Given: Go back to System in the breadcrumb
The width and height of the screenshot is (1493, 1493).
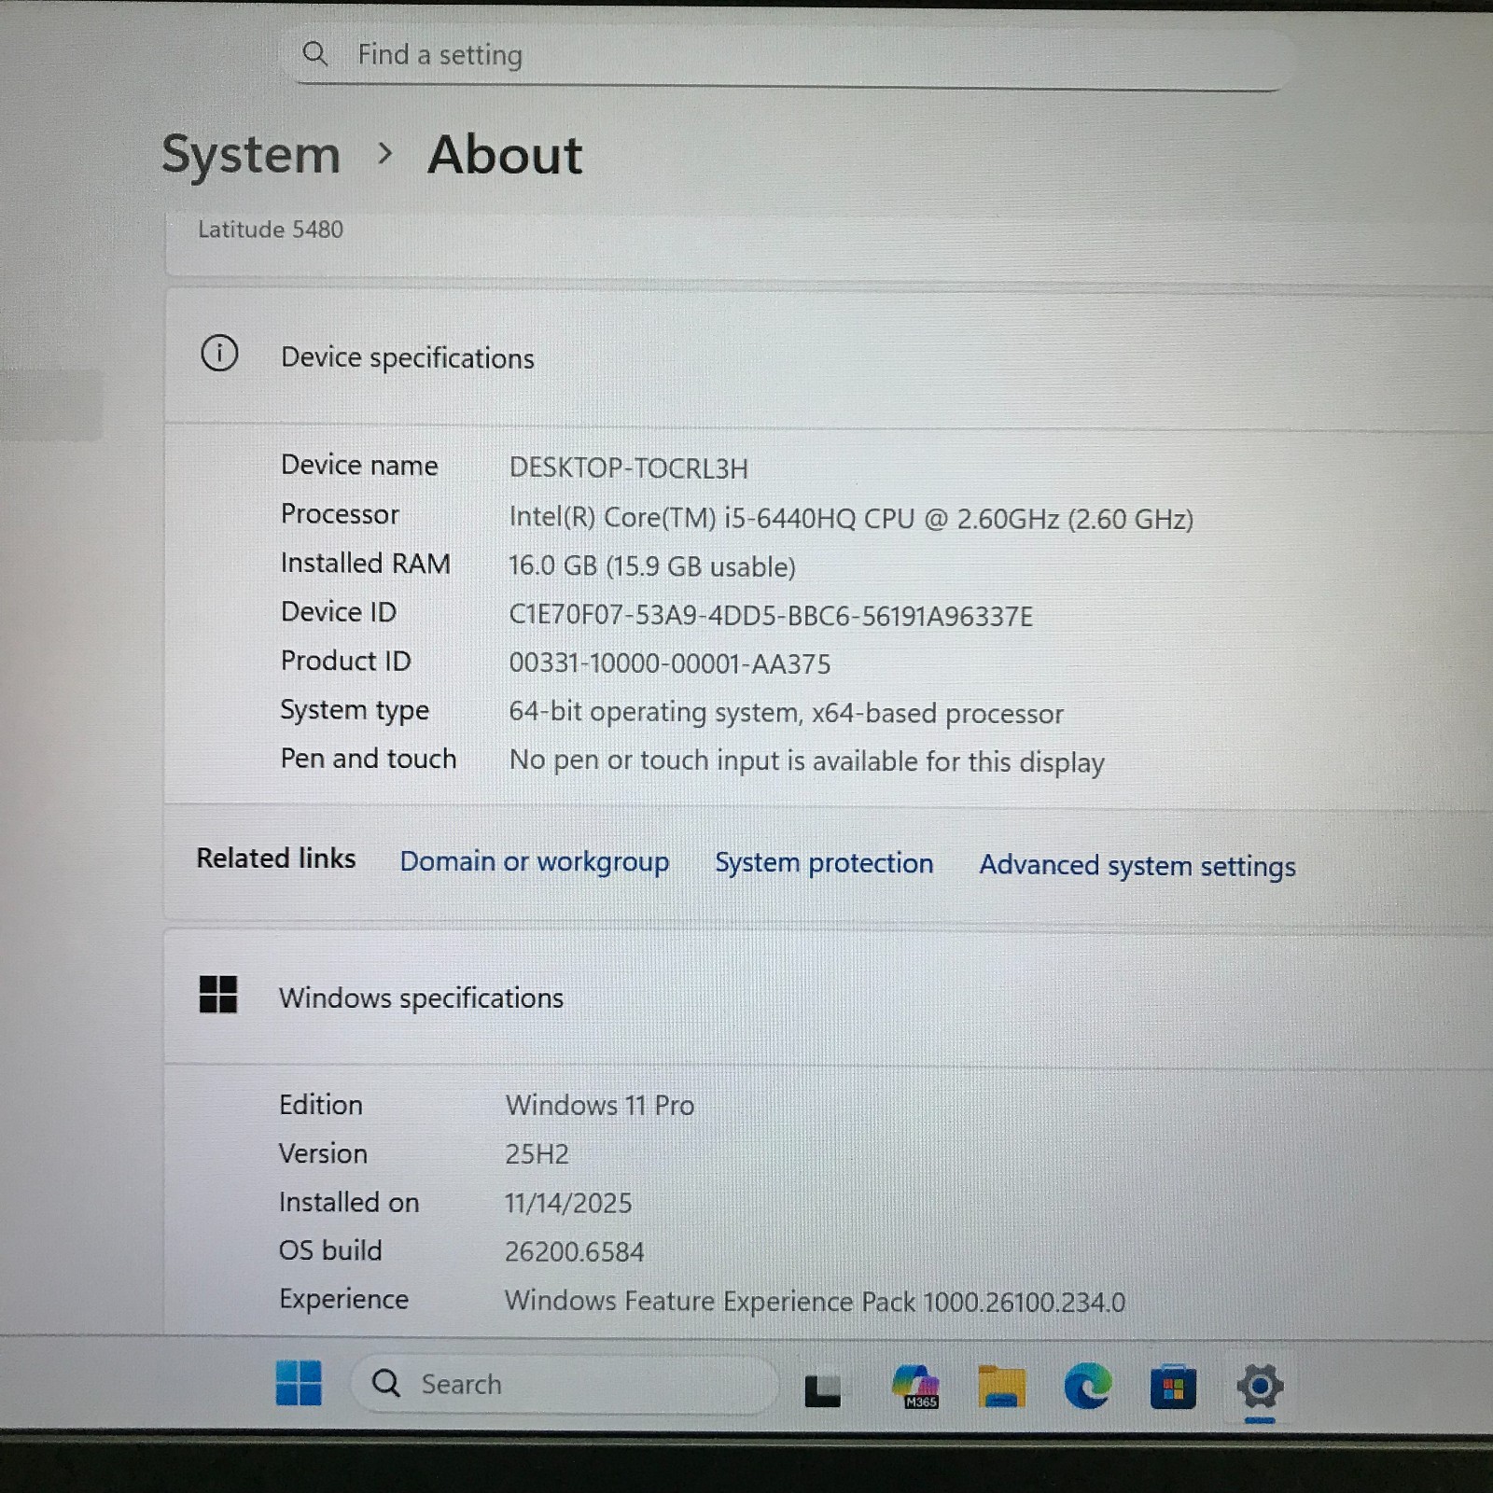Looking at the screenshot, I should click(251, 155).
